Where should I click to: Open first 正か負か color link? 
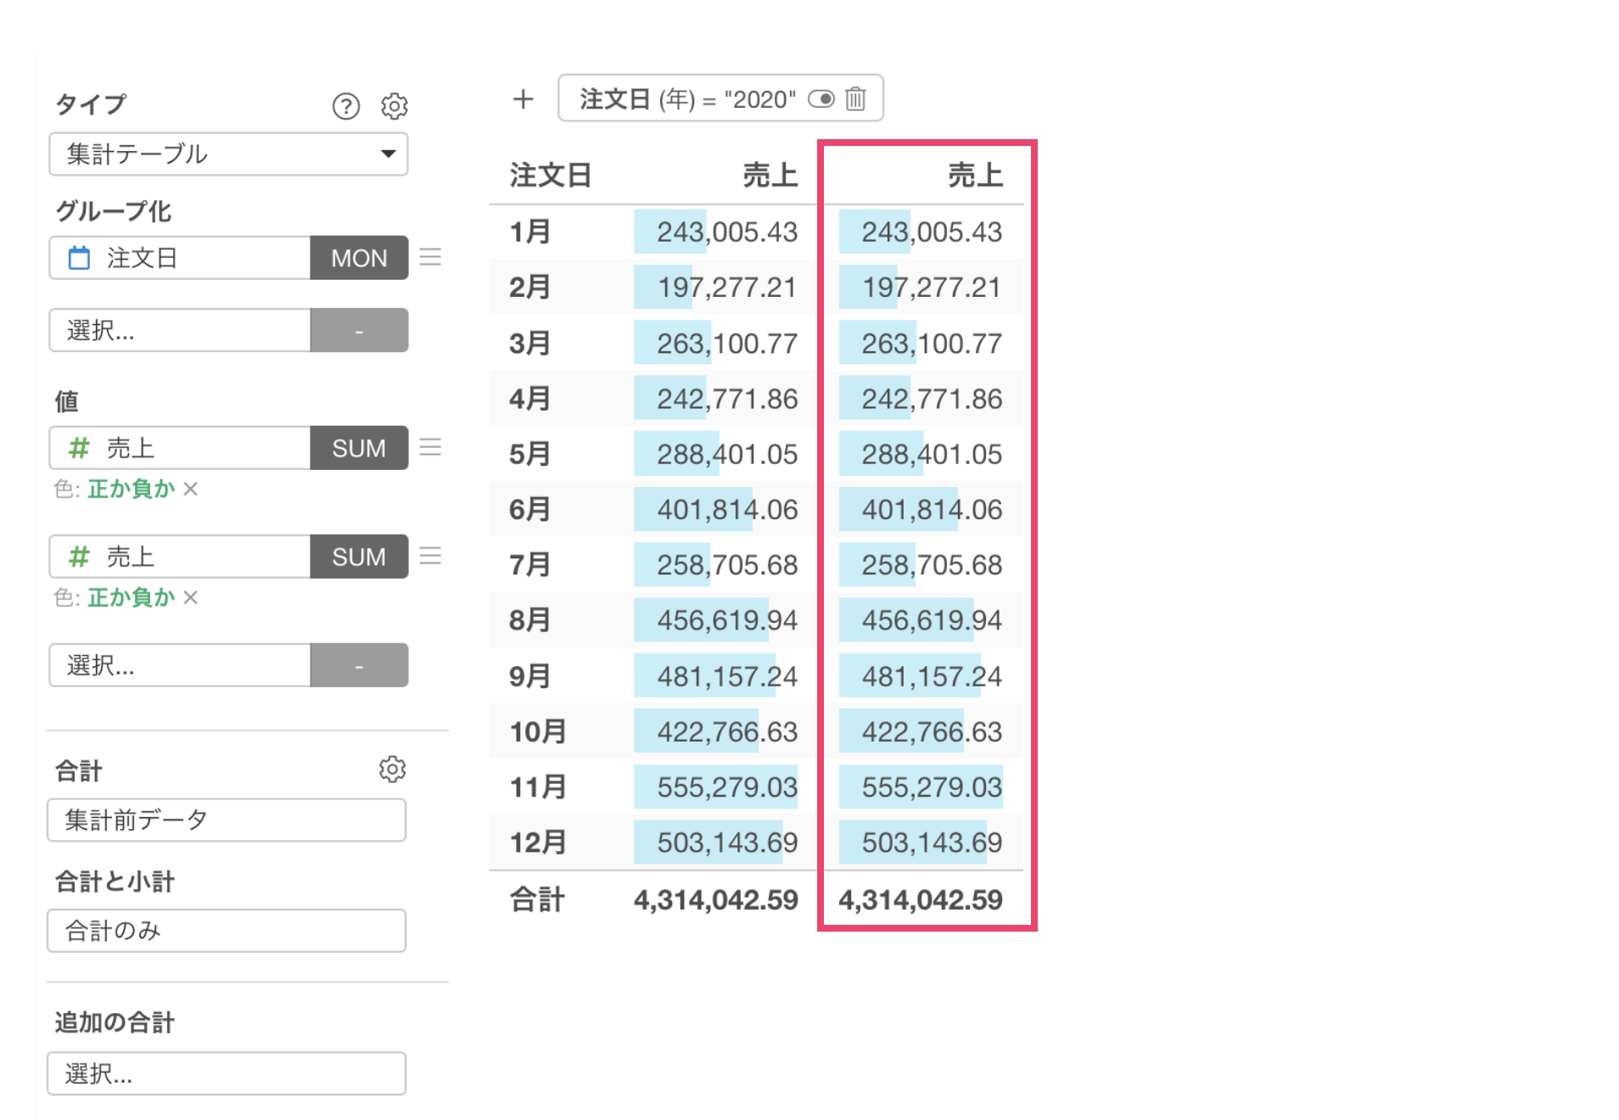[131, 489]
